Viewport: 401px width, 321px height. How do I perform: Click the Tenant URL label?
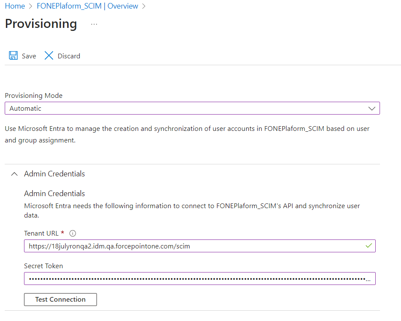(x=41, y=233)
